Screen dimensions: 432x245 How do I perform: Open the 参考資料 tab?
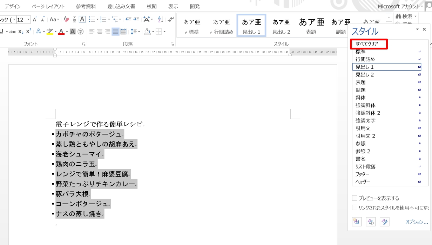pyautogui.click(x=86, y=6)
